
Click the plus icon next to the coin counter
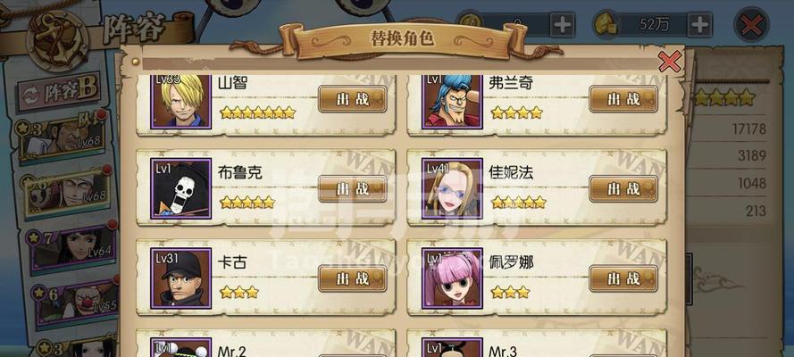pos(562,24)
